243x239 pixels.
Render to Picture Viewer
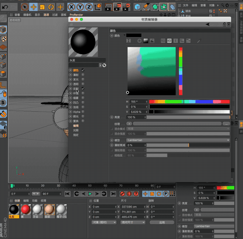117,7
